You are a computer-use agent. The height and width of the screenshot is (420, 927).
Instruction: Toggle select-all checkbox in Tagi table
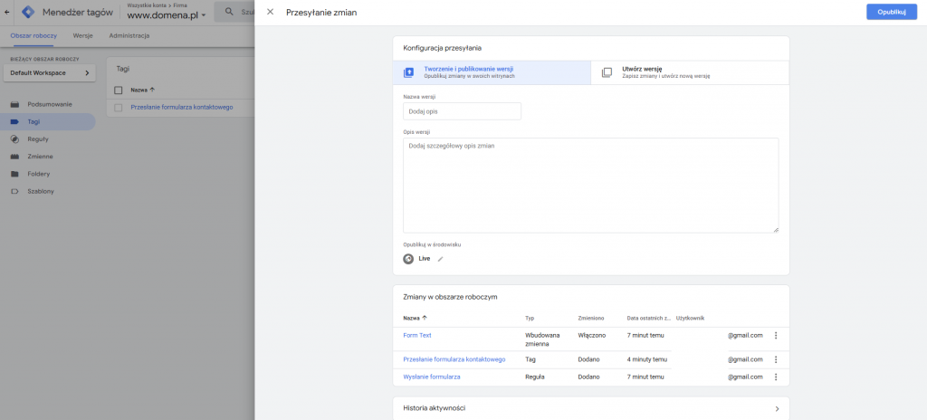click(119, 90)
